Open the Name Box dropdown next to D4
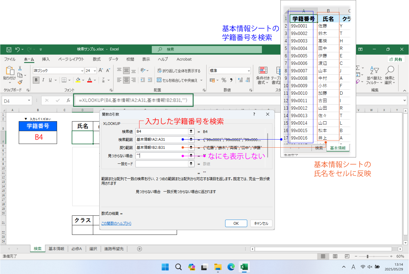Image resolution: width=409 pixels, height=274 pixels. 29,101
